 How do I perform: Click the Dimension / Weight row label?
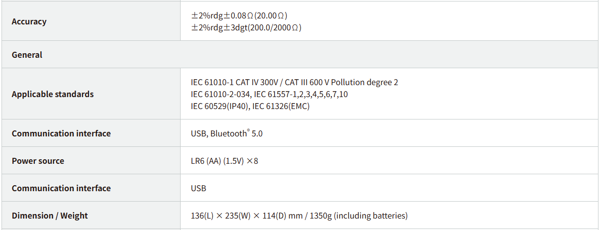click(50, 216)
